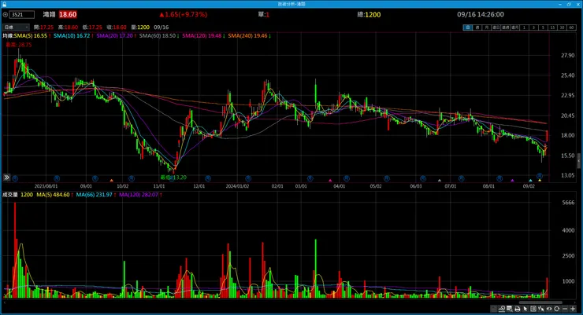Viewport: 583px width, 315px height.
Task: Toggle the 15-minute interval button
Action: pos(553,27)
